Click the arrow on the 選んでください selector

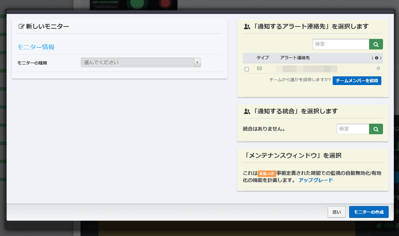197,62
